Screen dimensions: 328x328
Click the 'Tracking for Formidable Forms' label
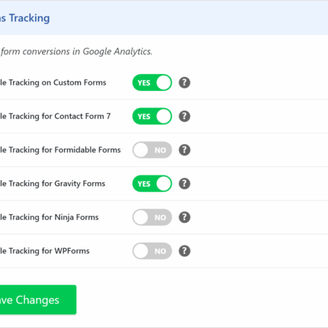coord(65,150)
